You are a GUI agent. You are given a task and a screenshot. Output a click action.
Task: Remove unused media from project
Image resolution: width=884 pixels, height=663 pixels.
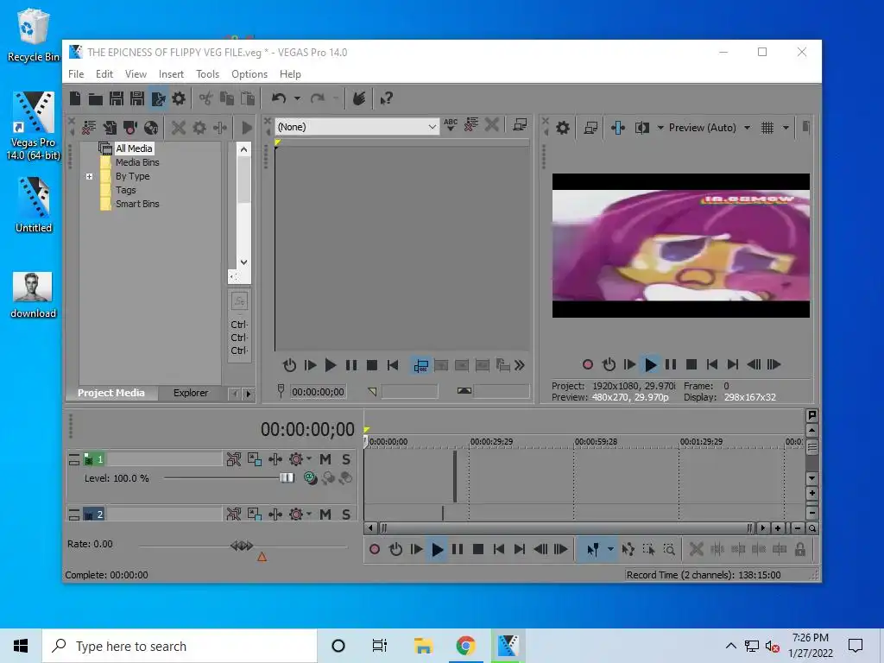click(89, 128)
